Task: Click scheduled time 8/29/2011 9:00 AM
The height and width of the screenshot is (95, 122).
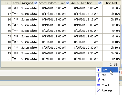Action: click(x=54, y=59)
